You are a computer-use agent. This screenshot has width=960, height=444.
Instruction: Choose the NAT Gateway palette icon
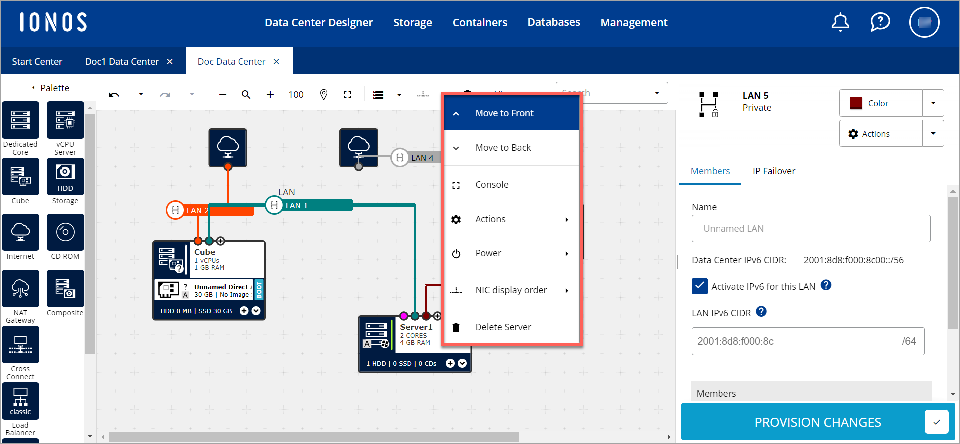(21, 289)
